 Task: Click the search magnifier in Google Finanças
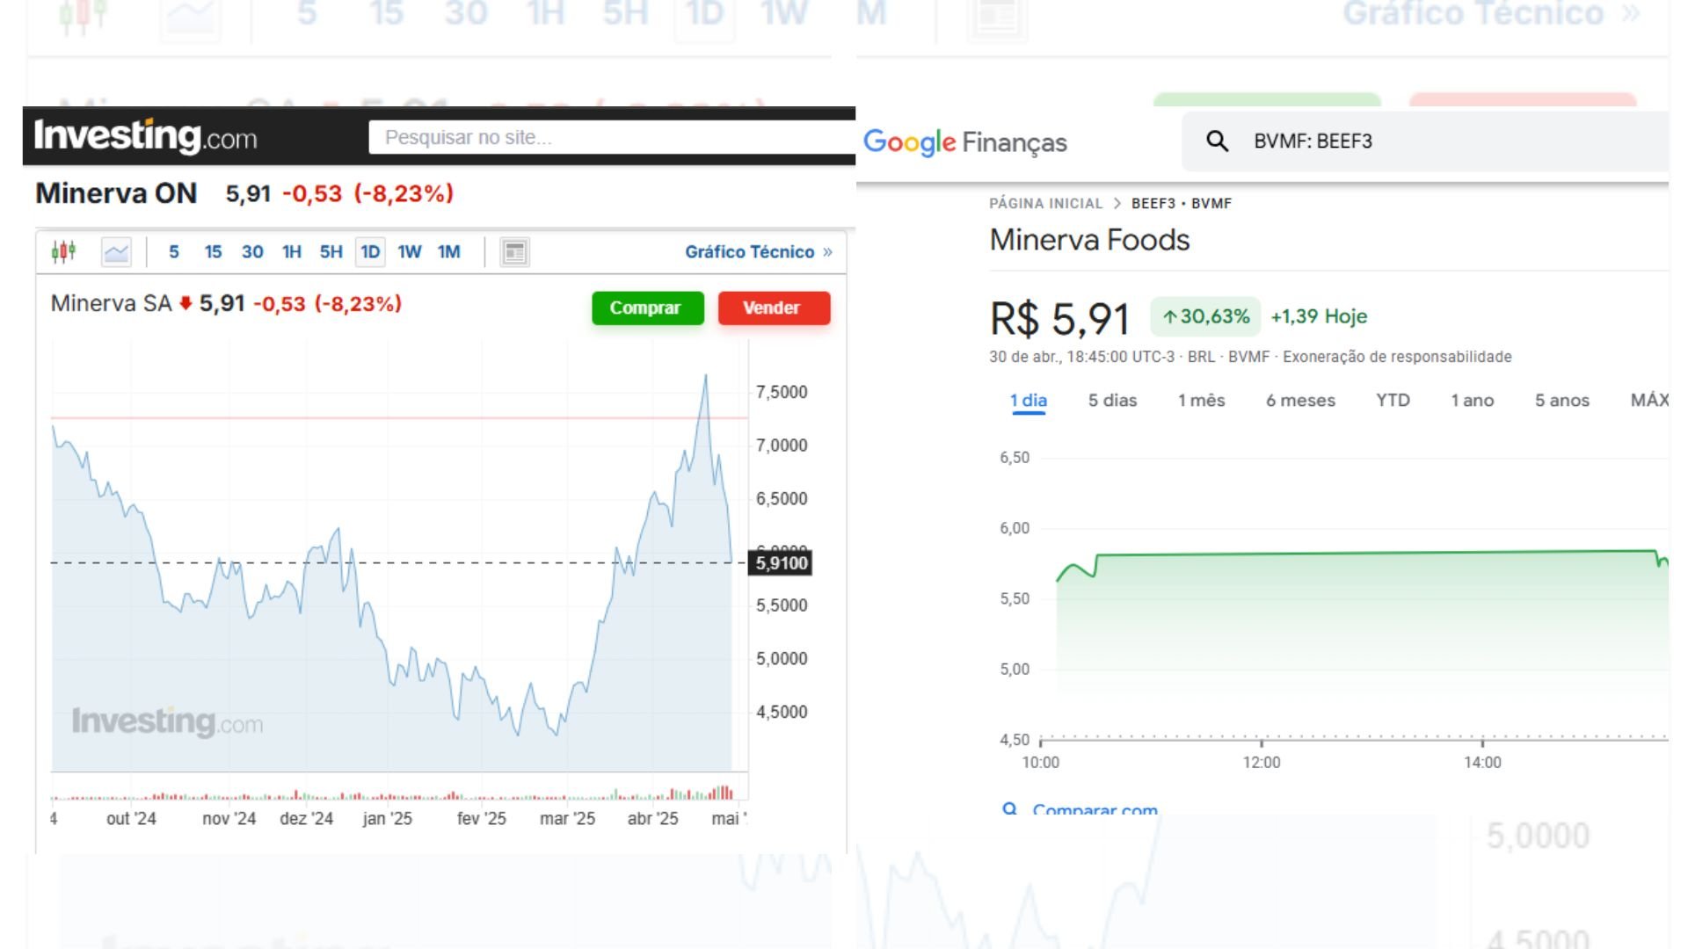click(x=1217, y=141)
